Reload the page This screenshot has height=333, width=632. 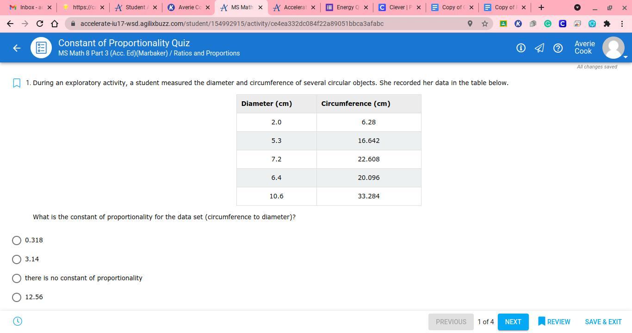tap(40, 24)
